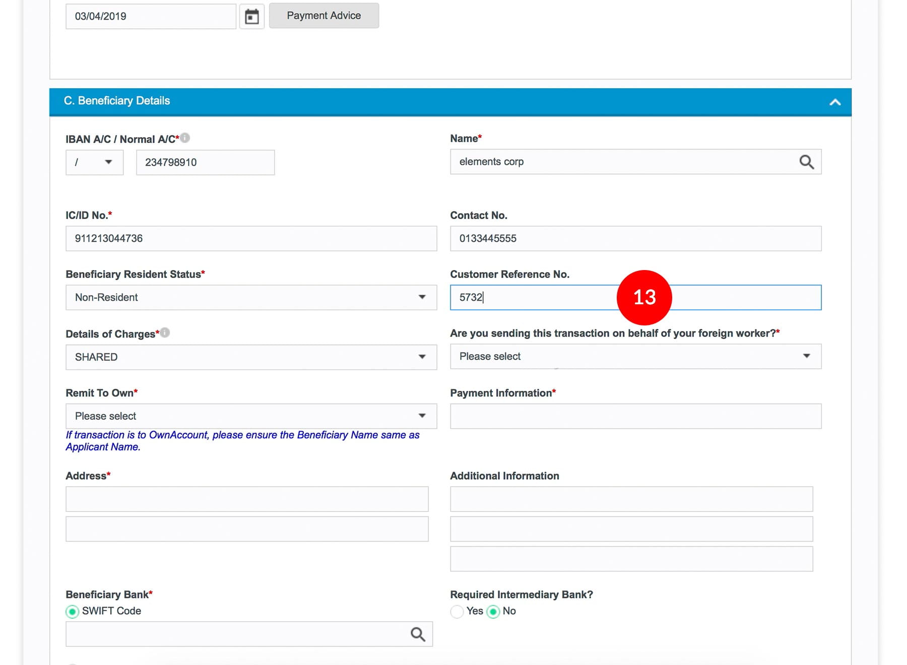Viewport: 907px width, 665px height.
Task: Click the Payment Advice button
Action: (323, 16)
